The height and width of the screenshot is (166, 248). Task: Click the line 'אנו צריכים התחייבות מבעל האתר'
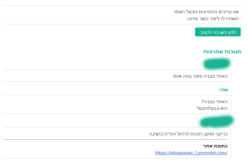(x=208, y=12)
